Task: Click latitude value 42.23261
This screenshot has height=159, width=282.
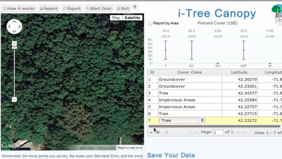Action: click(x=247, y=86)
